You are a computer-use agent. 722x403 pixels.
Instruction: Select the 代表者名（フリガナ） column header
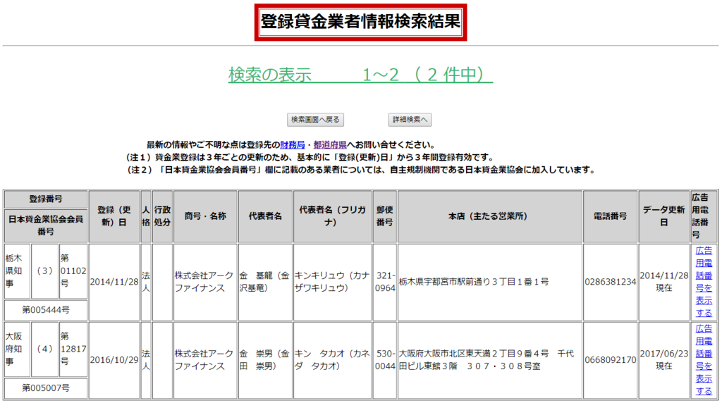pos(333,216)
